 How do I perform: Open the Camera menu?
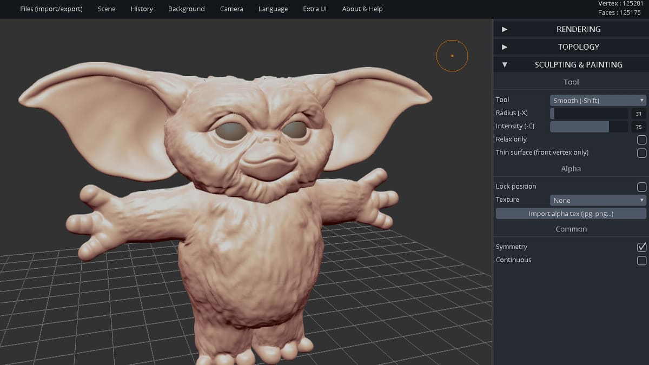[231, 9]
